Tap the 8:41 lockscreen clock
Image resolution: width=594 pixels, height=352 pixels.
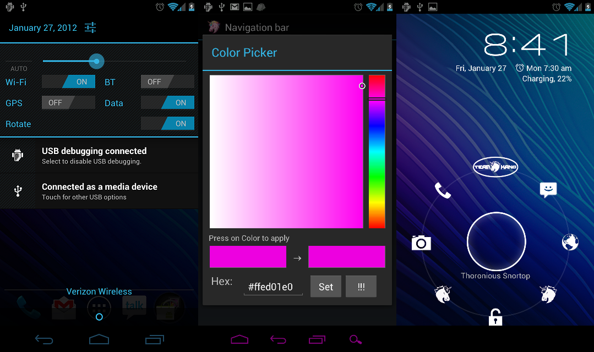pyautogui.click(x=527, y=45)
